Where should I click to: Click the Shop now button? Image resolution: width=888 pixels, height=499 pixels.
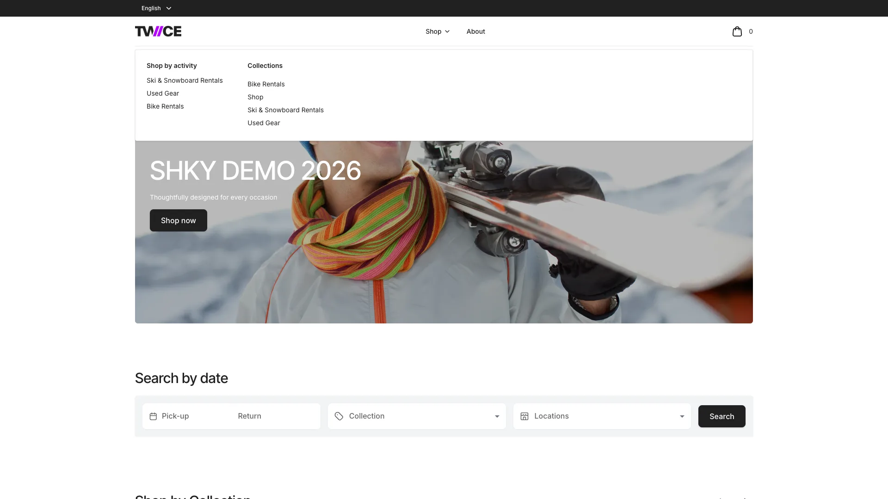coord(179,220)
